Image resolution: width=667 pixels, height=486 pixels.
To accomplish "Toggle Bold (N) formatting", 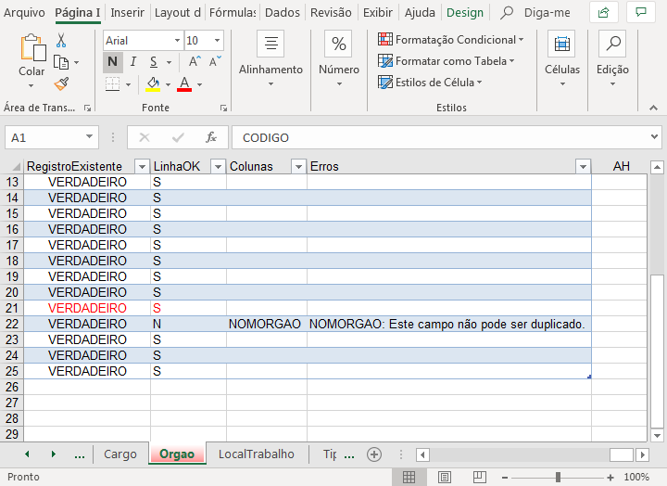I will tap(112, 62).
